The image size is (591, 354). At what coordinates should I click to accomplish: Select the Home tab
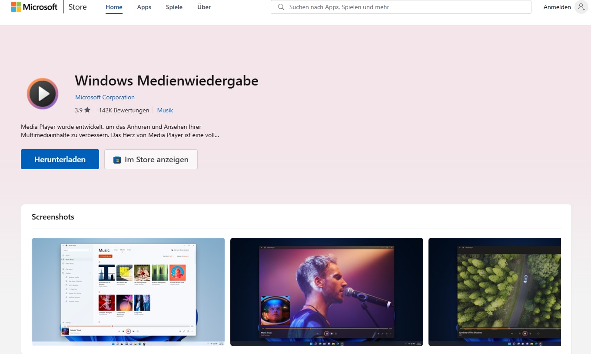(x=114, y=7)
